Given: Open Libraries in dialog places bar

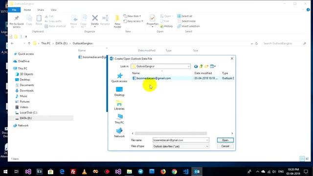Looking at the screenshot, I should [x=119, y=105].
